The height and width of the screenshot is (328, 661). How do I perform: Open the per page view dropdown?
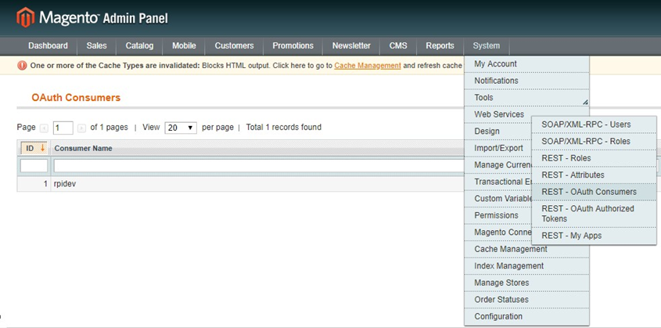click(x=180, y=128)
